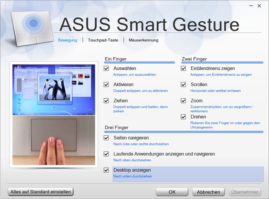The height and width of the screenshot is (199, 269).
Task: Click the gesture demo preview image
Action: (x=54, y=115)
